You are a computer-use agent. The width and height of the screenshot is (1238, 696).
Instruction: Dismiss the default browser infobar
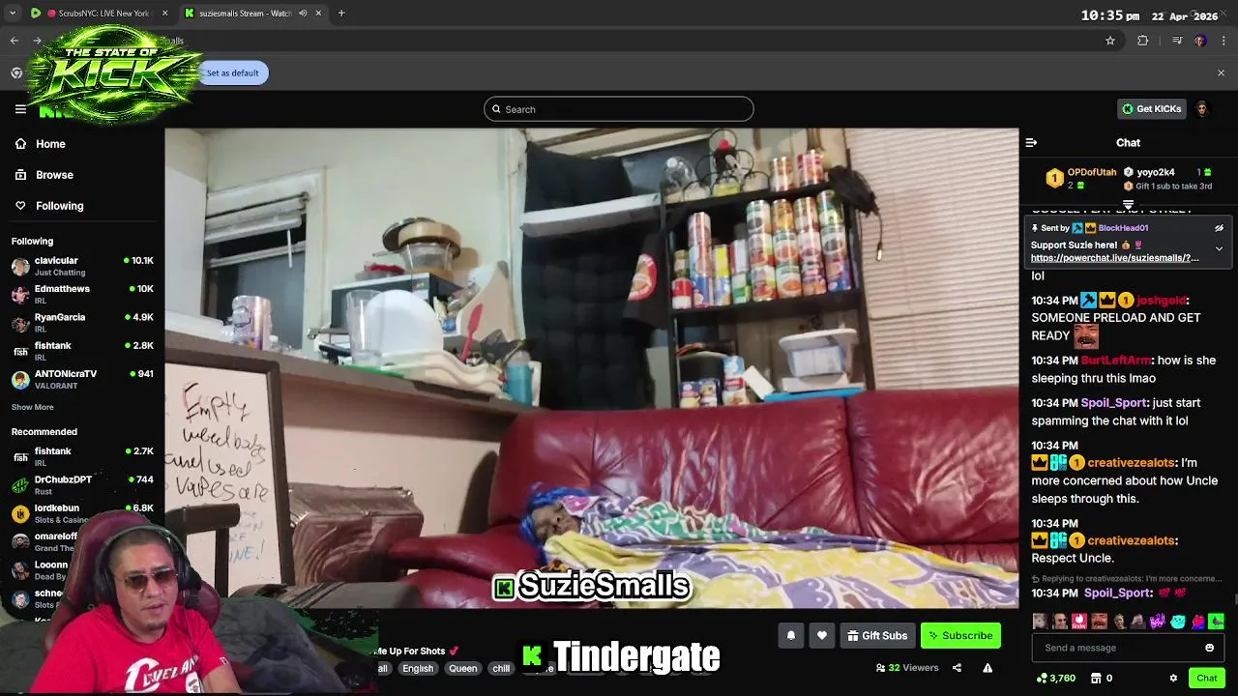(1221, 72)
